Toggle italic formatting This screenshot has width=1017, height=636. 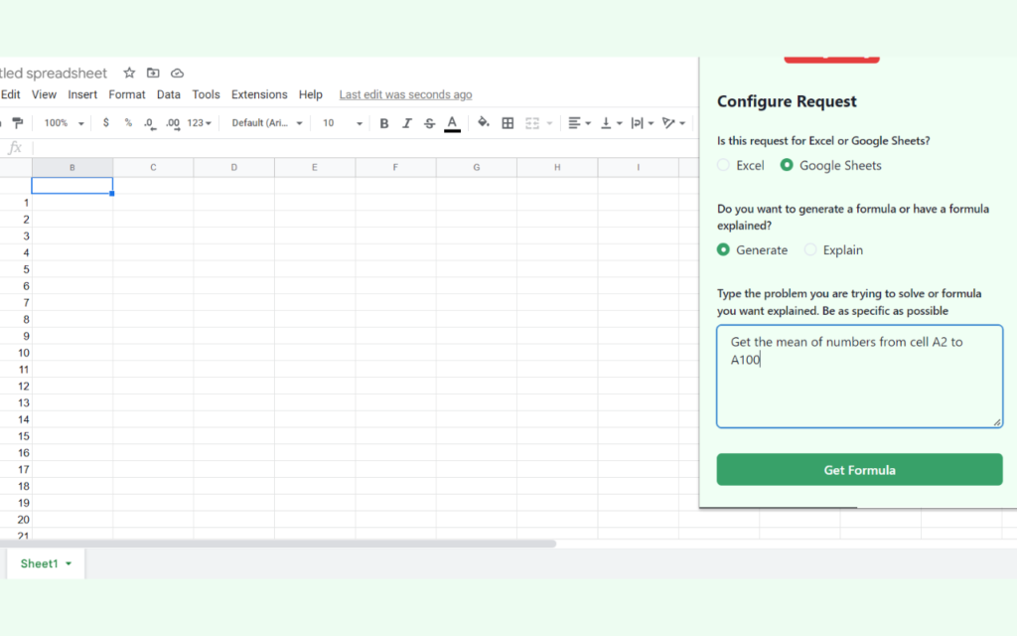tap(406, 122)
